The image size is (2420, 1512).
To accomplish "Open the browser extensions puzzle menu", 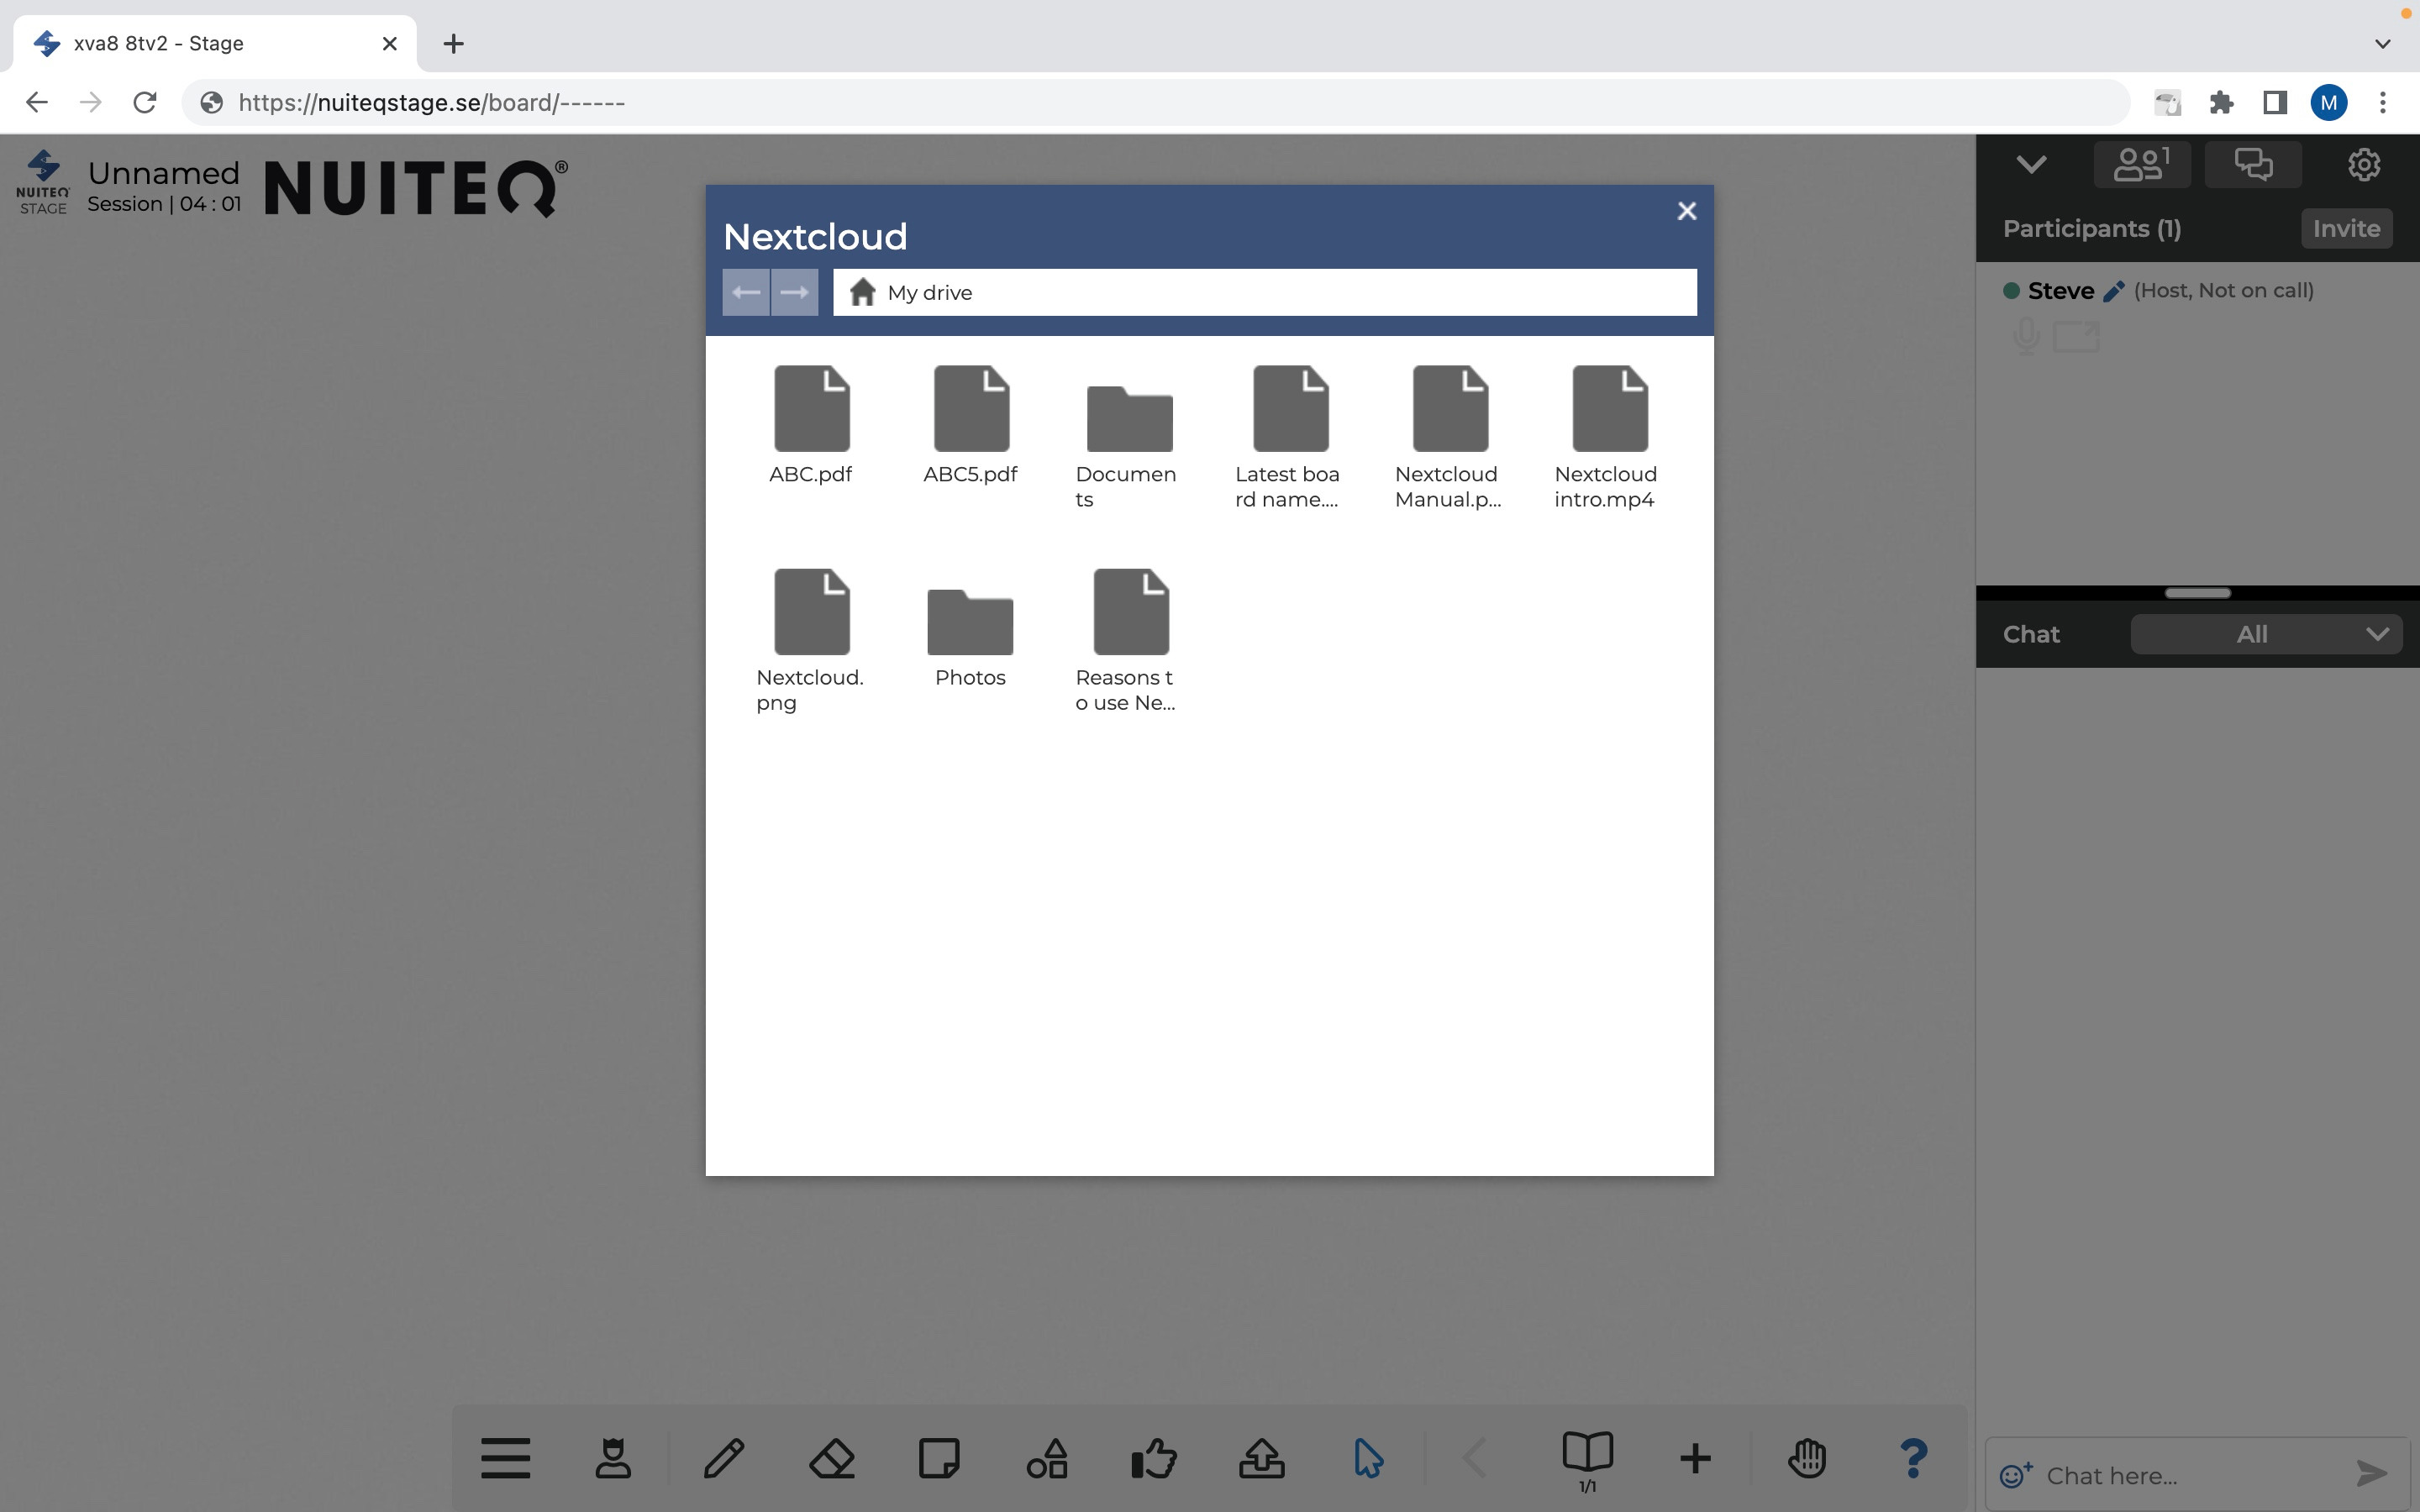I will coord(2221,102).
